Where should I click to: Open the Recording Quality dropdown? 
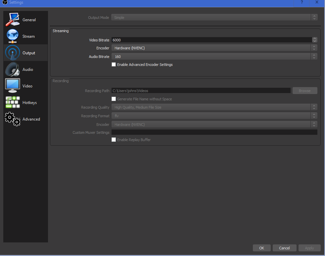(x=214, y=107)
